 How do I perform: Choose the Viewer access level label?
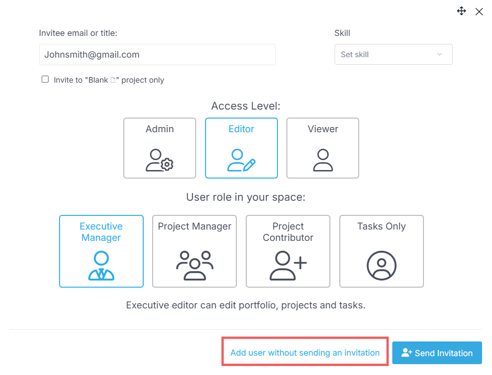click(322, 129)
